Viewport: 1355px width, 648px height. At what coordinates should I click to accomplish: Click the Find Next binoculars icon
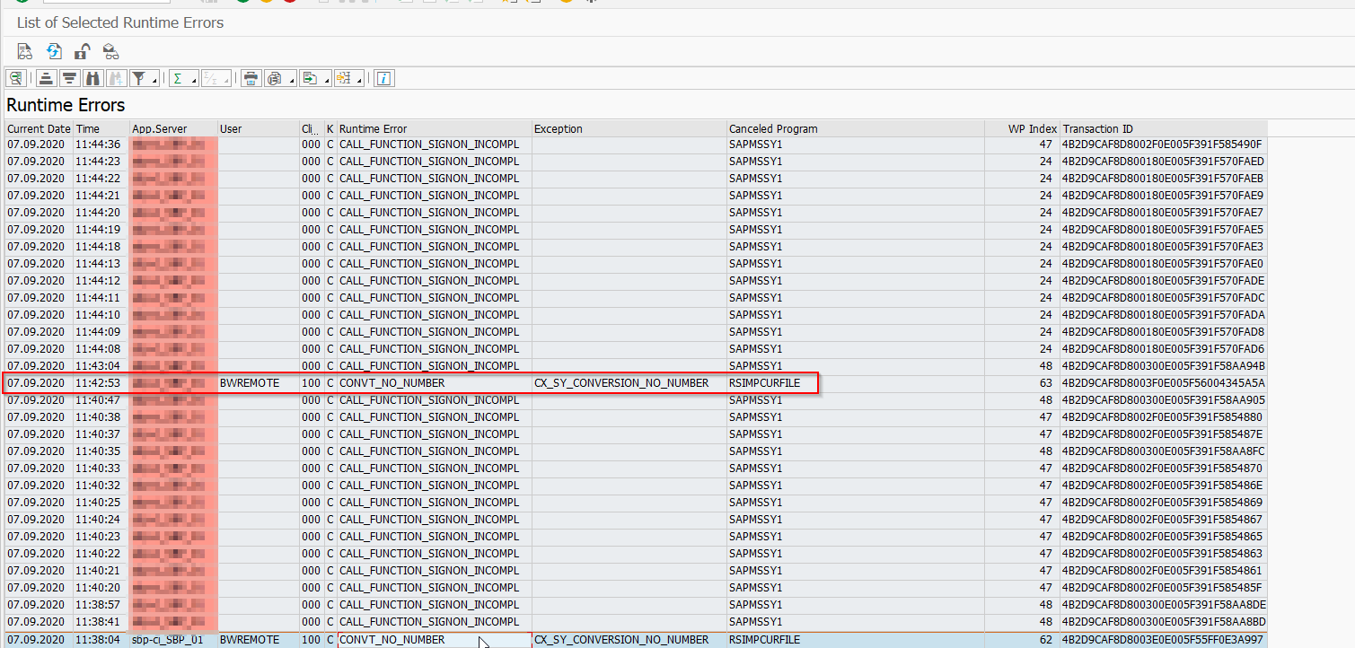[117, 78]
